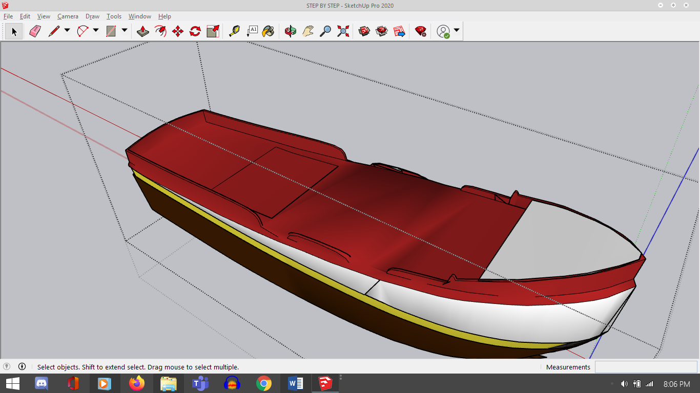Screen dimensions: 700x393
Task: Select the Arc tool
Action: pyautogui.click(x=83, y=31)
